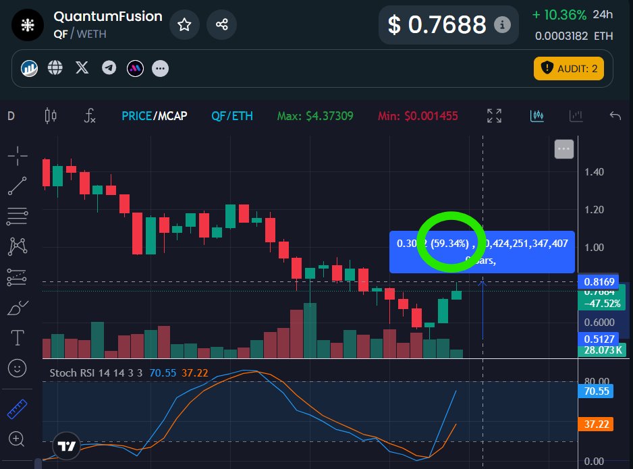Expand the chart to fullscreen

(493, 116)
